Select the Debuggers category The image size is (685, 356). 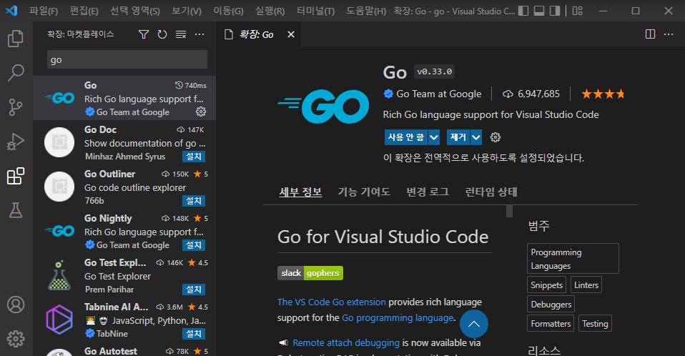[x=551, y=304]
